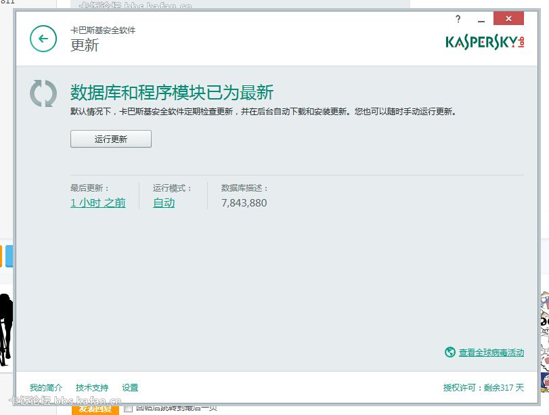Click the 默认情况下 description sentence
This screenshot has height=415, width=549.
[x=263, y=112]
